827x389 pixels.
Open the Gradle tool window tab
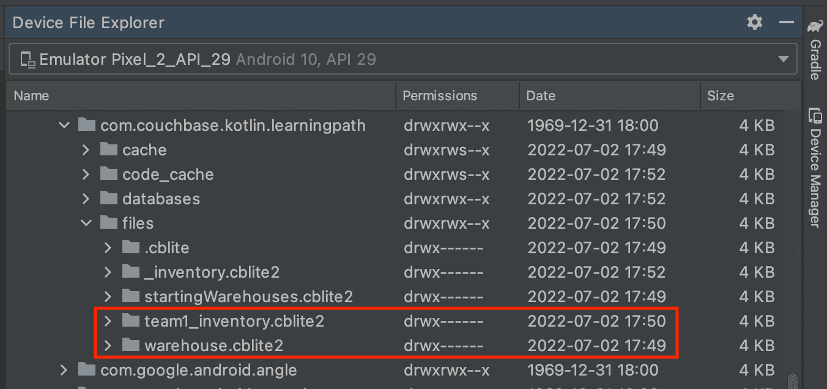[x=815, y=49]
